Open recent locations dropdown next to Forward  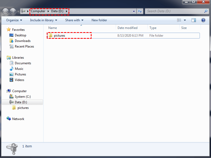18,11
